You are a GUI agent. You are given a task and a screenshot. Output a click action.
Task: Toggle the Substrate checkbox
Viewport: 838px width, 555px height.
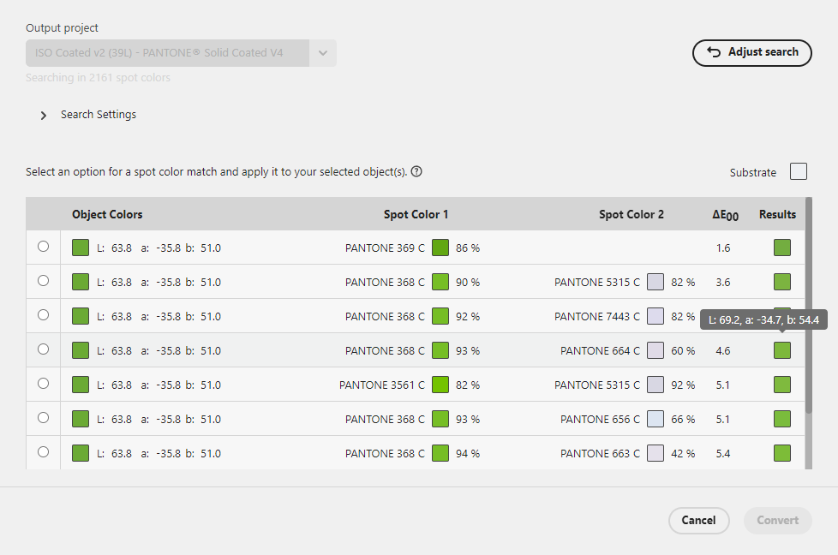tap(799, 171)
